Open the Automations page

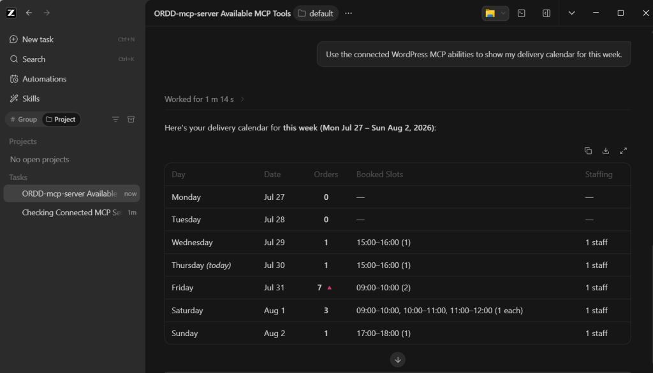point(72,78)
